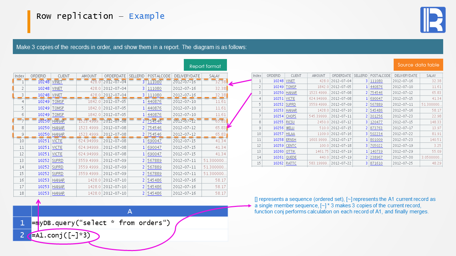Open the CHOPS client link

tap(291, 116)
